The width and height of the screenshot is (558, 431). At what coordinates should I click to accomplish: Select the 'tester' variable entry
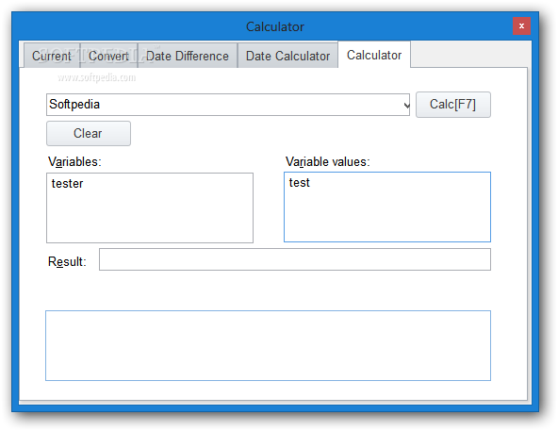67,184
